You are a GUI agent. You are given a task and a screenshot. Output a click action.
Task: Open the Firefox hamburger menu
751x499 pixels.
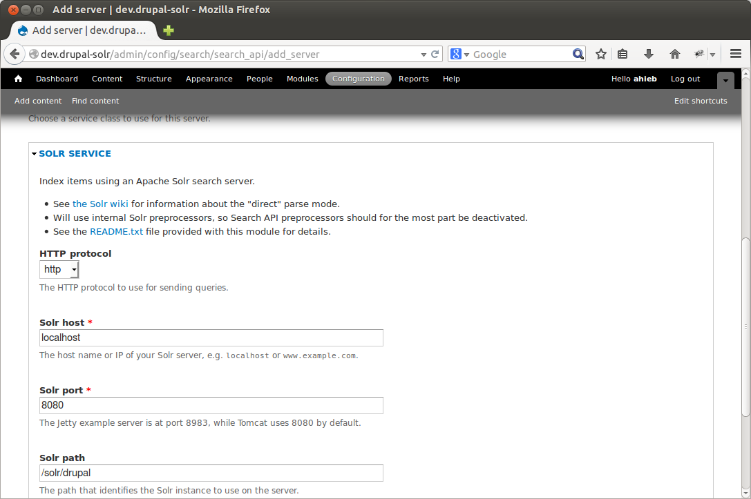point(736,54)
